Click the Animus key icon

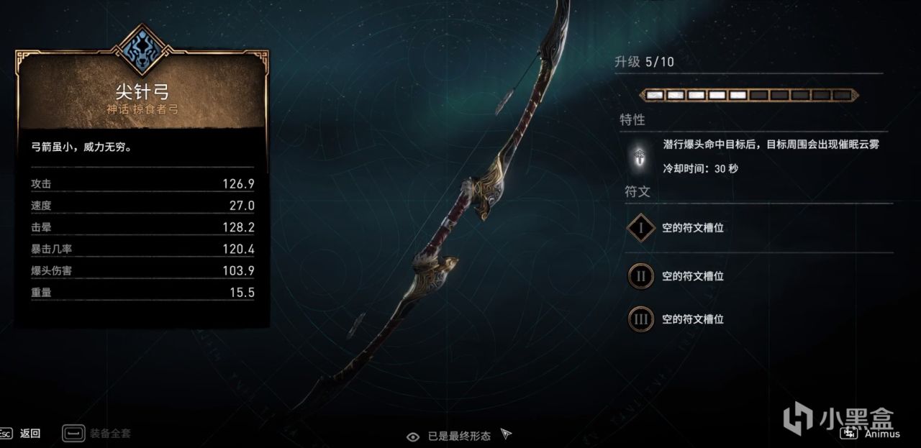click(x=849, y=434)
